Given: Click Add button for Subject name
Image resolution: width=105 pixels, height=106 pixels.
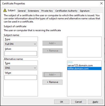Looking at the screenshot, I should click(x=52, y=43).
